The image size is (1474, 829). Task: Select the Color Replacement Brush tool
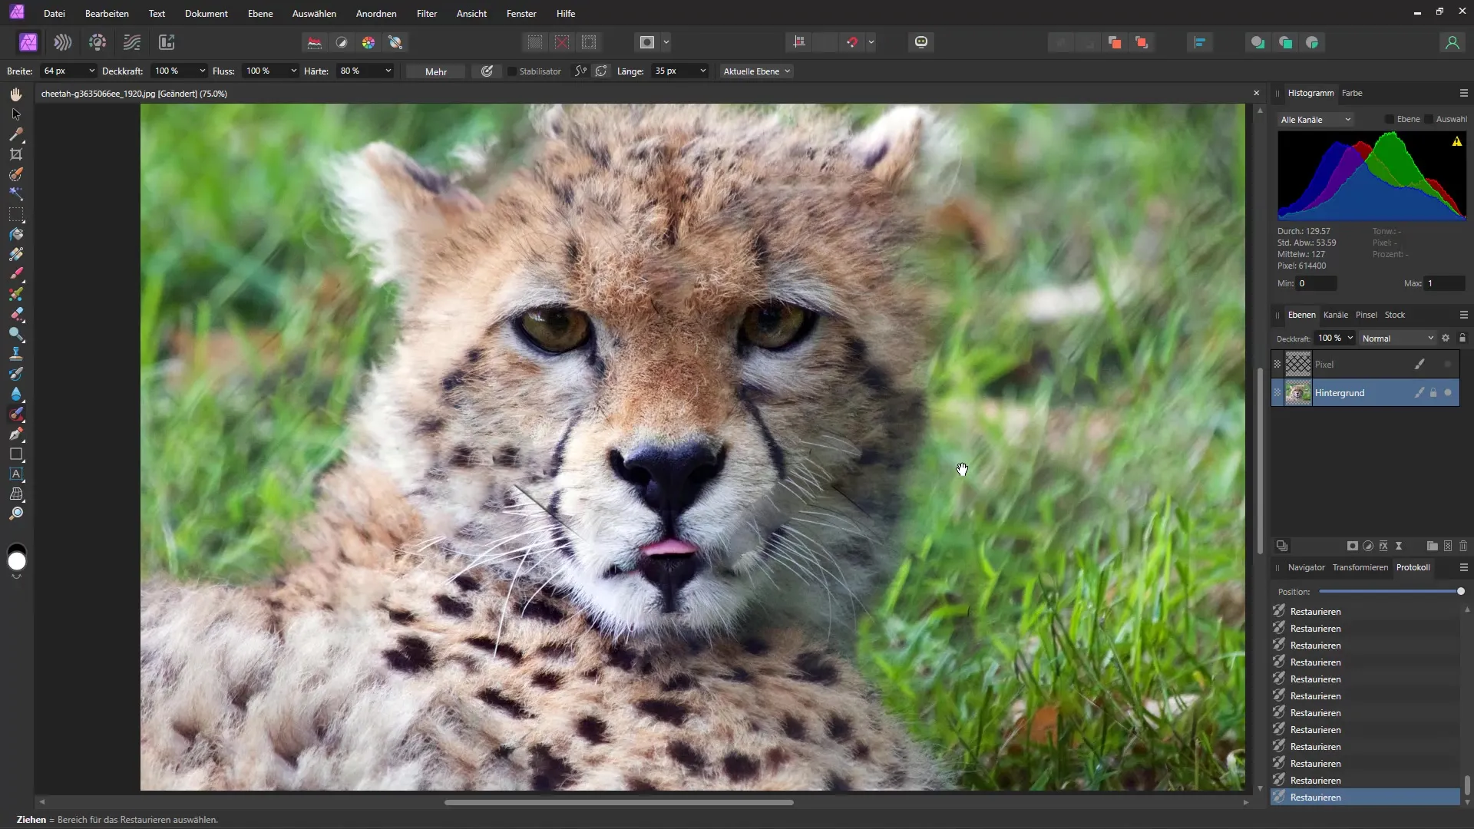(16, 294)
